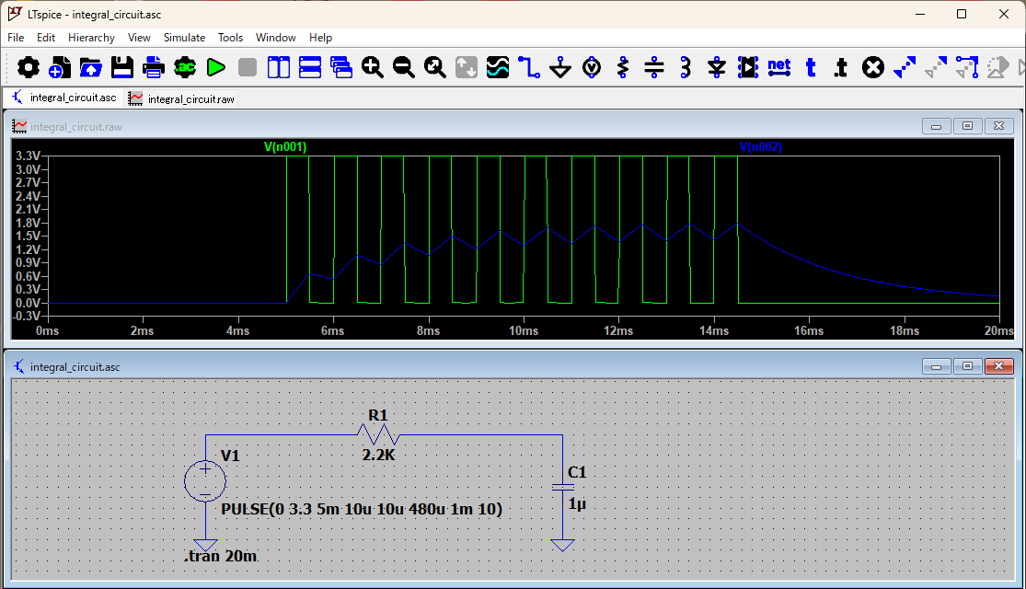Pick the resistor component tool
The image size is (1026, 589).
623,67
